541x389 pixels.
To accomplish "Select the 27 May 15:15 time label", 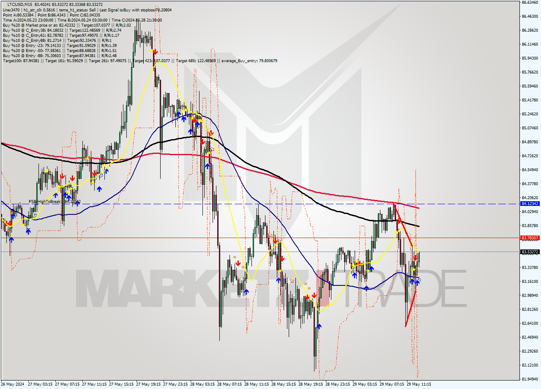I will tap(121, 384).
